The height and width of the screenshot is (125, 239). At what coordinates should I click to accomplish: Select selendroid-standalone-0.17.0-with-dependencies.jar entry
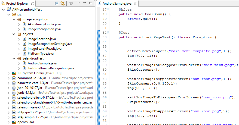tap(55, 102)
